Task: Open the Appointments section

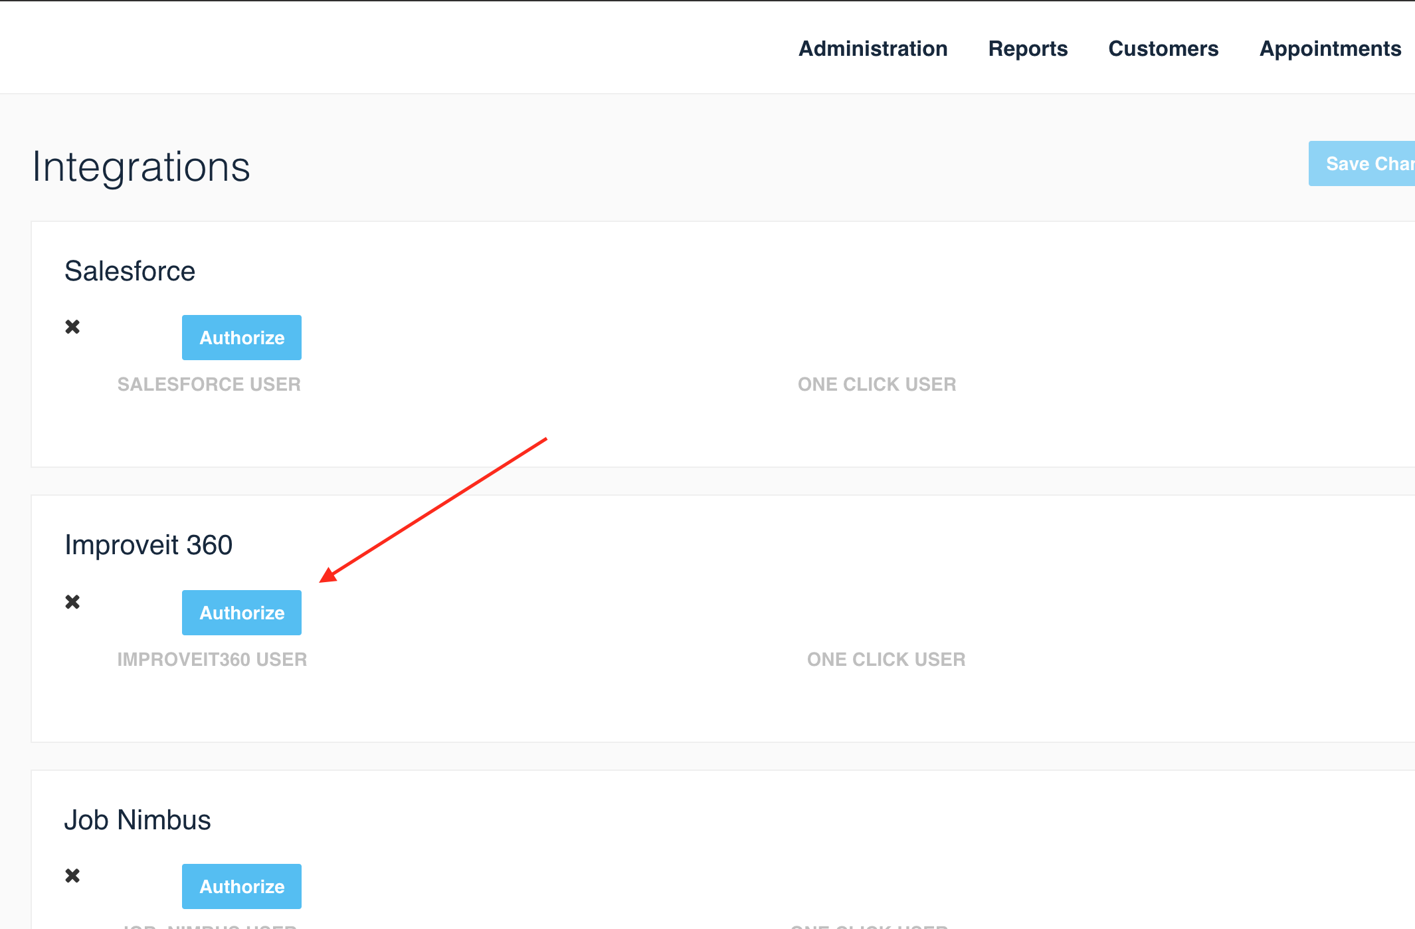Action: 1330,49
